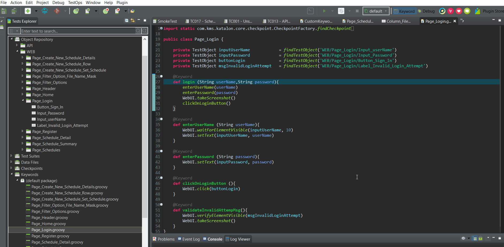Click the Link with Editor arrows icon
This screenshot has height=247, width=504.
(133, 21)
